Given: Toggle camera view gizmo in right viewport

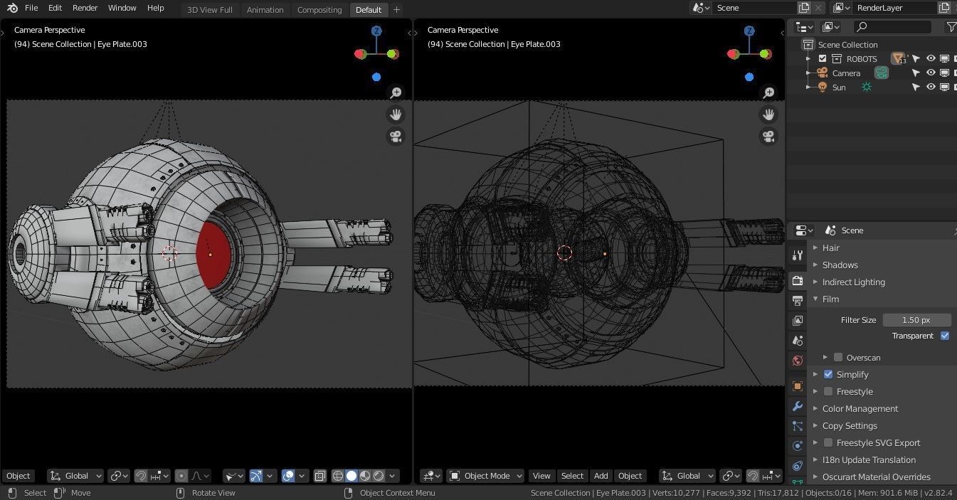Looking at the screenshot, I should pyautogui.click(x=768, y=136).
